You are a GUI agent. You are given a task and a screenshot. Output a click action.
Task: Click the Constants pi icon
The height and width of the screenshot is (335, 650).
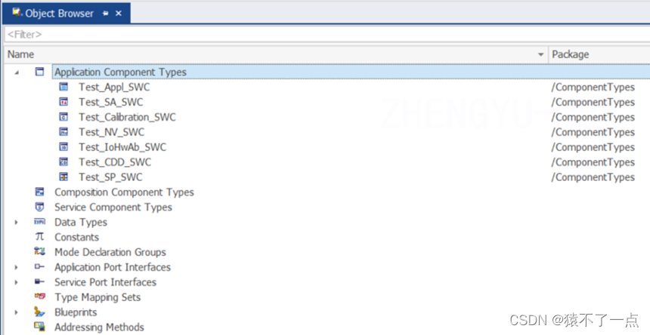(x=39, y=237)
